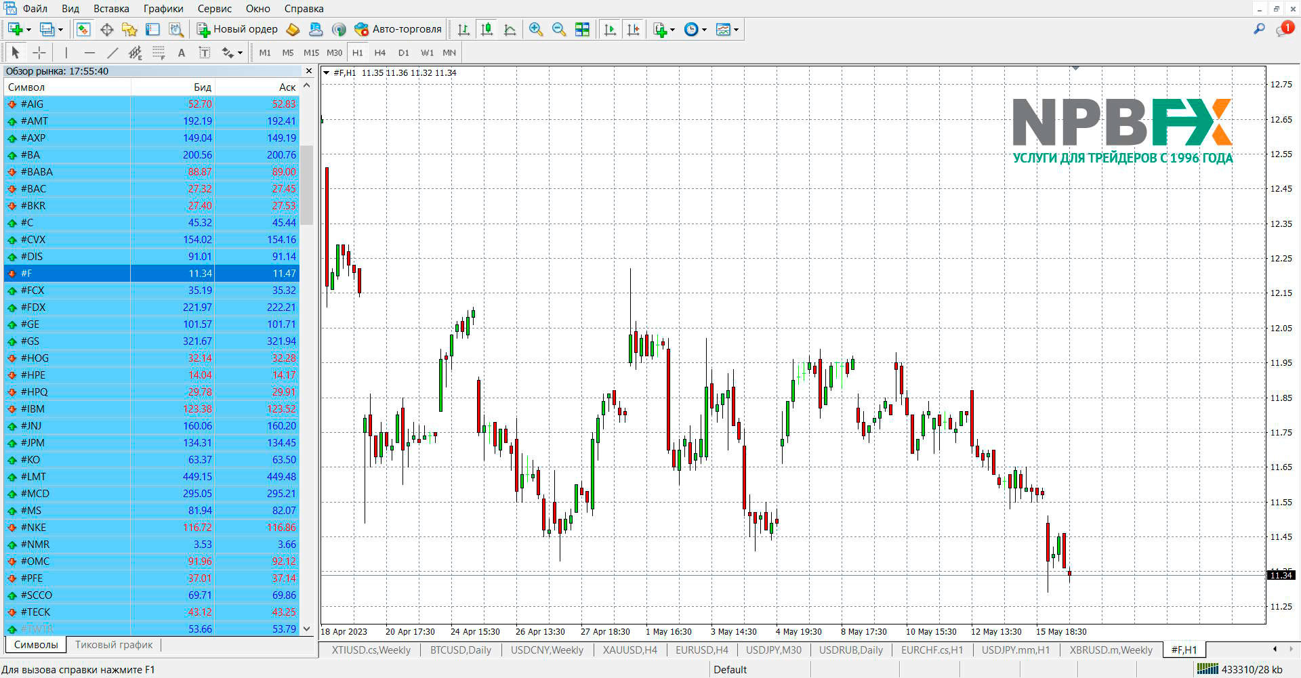Select the trendline tool
The height and width of the screenshot is (678, 1301).
112,52
